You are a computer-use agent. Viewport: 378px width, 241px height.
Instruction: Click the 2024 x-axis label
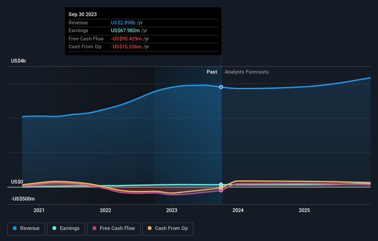click(238, 210)
